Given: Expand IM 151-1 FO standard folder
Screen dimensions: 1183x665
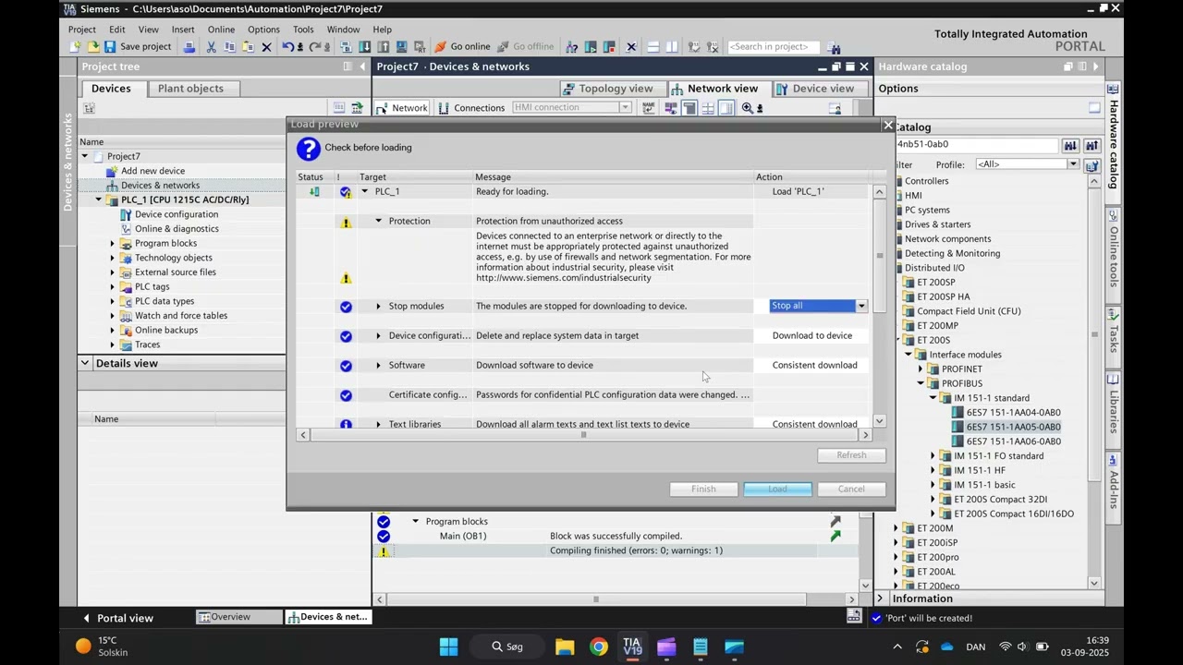Looking at the screenshot, I should pyautogui.click(x=933, y=456).
